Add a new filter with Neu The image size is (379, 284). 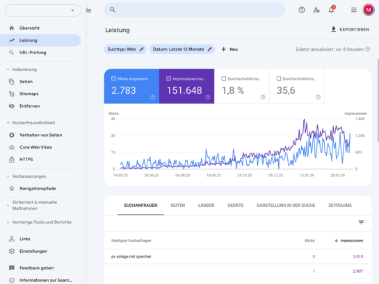click(x=229, y=49)
